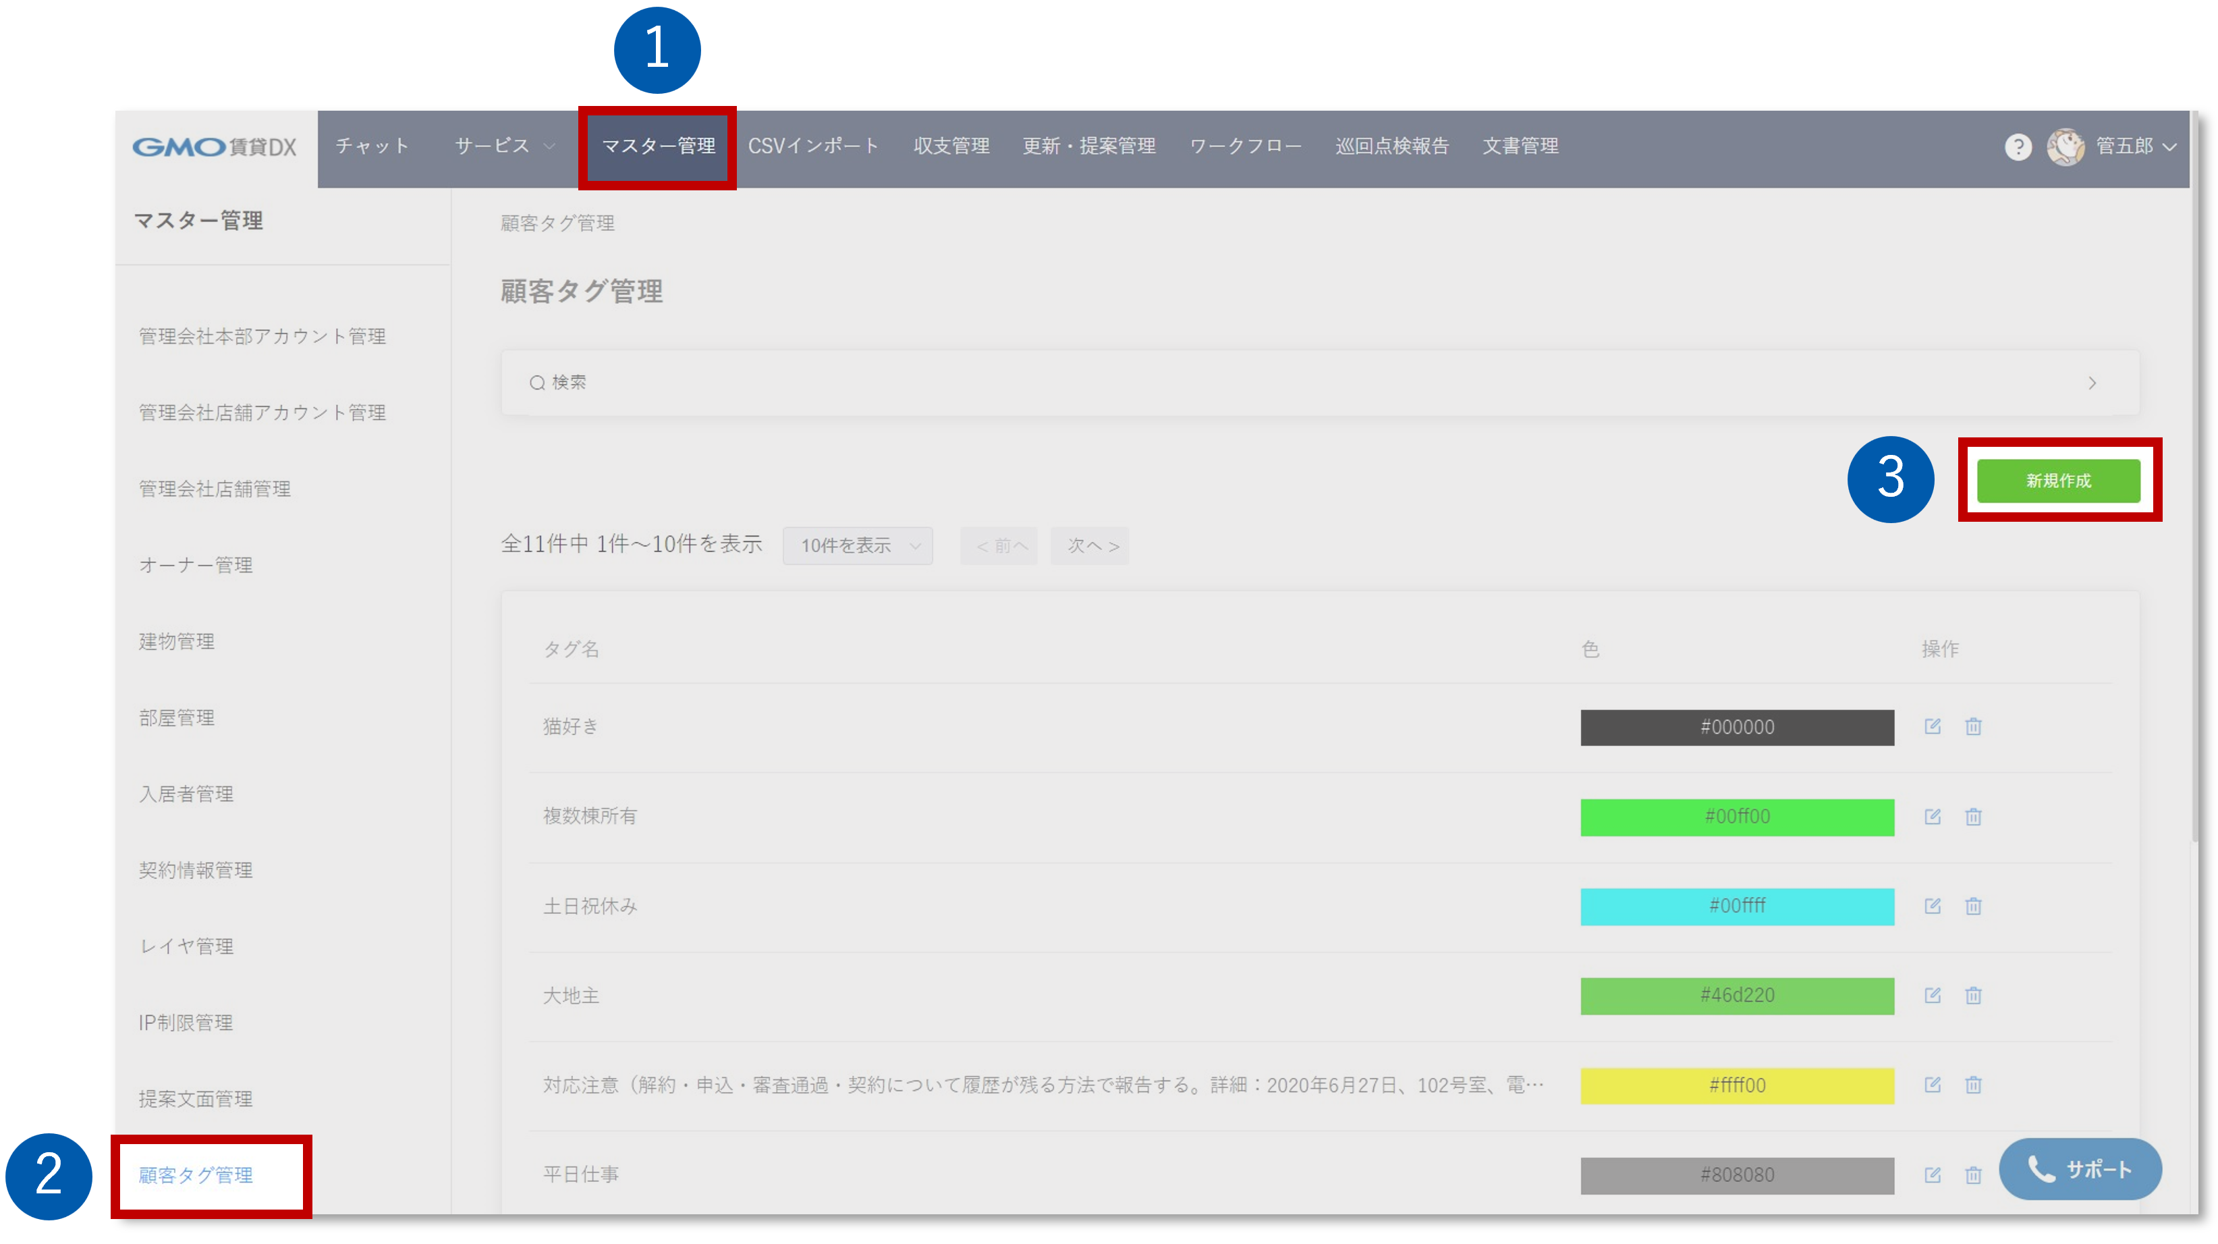Edit the 猫好き tag
The image size is (2218, 1244).
click(x=1932, y=726)
